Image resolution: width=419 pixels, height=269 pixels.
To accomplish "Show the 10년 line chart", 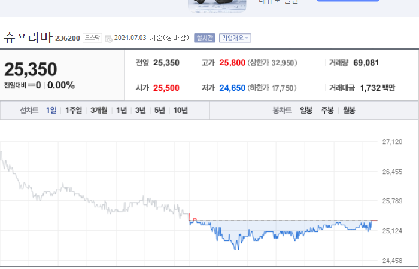I will coord(181,110).
